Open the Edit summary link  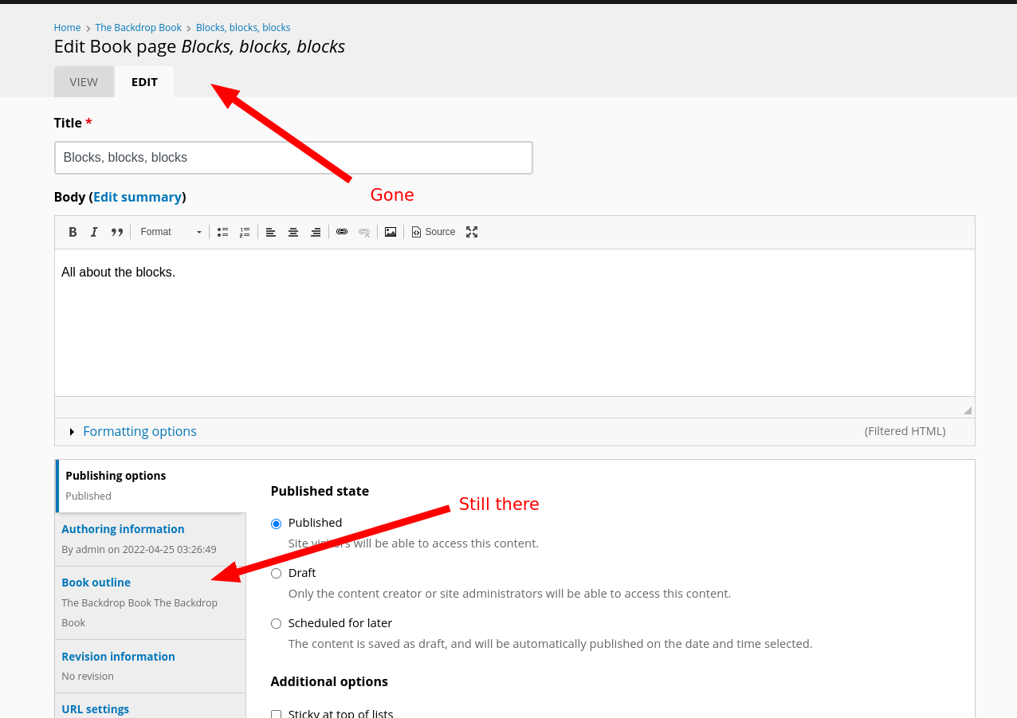137,197
